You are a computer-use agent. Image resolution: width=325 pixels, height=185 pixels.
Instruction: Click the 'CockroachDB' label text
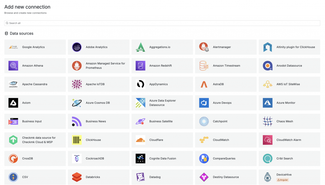pos(95,158)
